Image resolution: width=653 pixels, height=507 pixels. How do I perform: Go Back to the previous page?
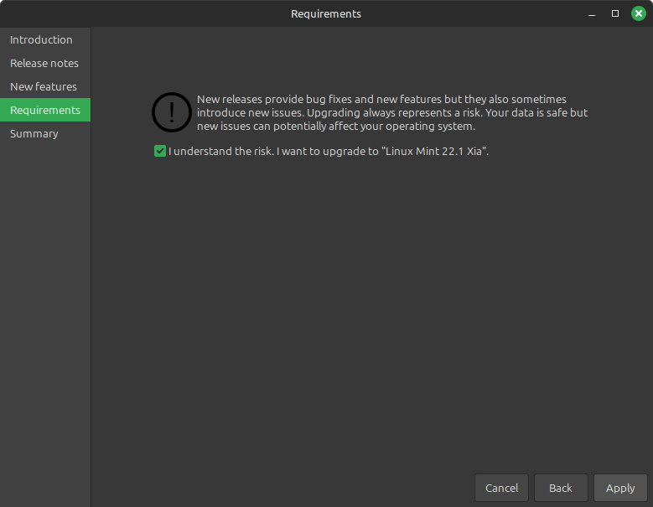click(x=561, y=488)
